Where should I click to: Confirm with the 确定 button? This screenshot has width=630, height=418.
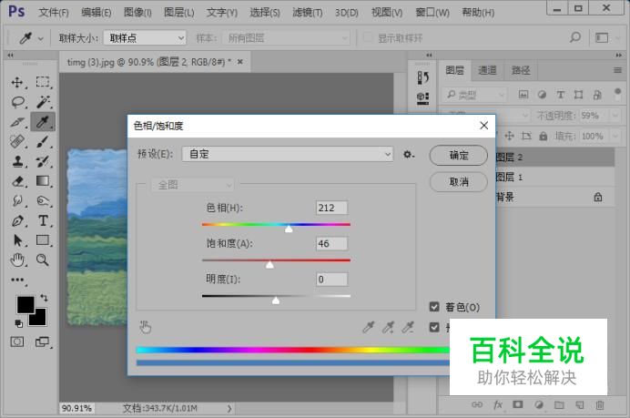[459, 155]
